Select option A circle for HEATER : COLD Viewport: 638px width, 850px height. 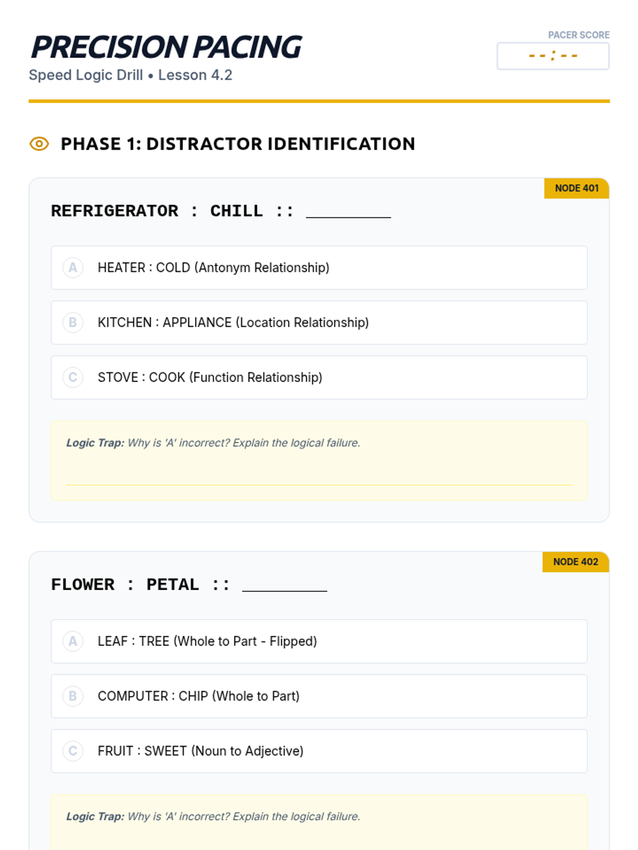click(73, 268)
